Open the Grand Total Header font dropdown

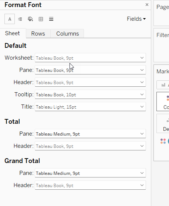pyautogui.click(x=90, y=185)
